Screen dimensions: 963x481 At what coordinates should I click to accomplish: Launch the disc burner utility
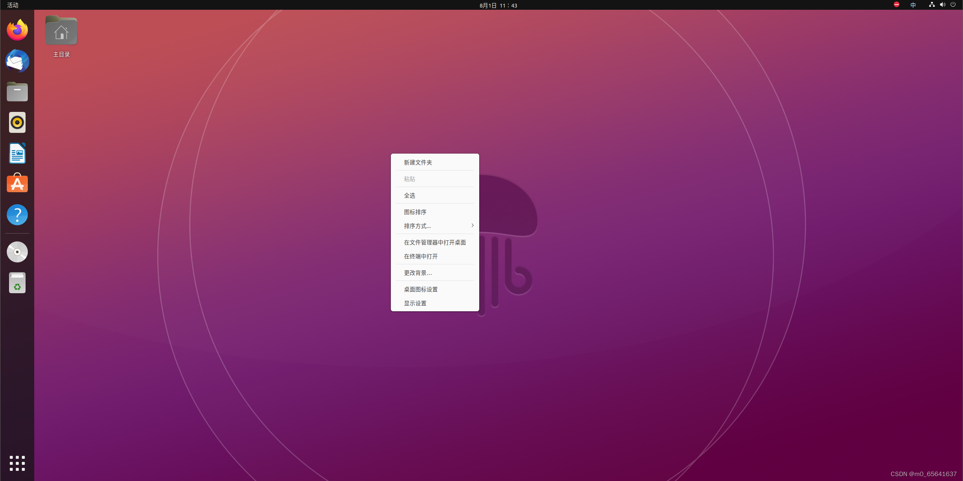pos(17,252)
